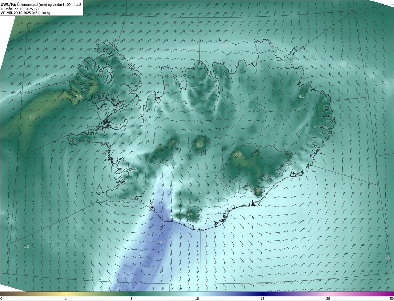Click the "1" tick on the color scale
The height and width of the screenshot is (301, 394).
coord(66,299)
